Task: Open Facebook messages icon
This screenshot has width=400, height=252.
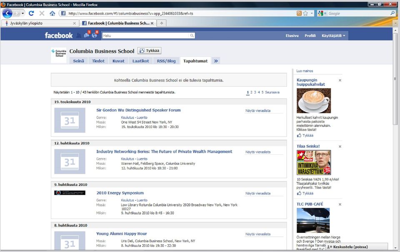Action: (x=87, y=35)
